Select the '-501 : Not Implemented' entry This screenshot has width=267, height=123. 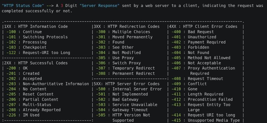pos(122,94)
